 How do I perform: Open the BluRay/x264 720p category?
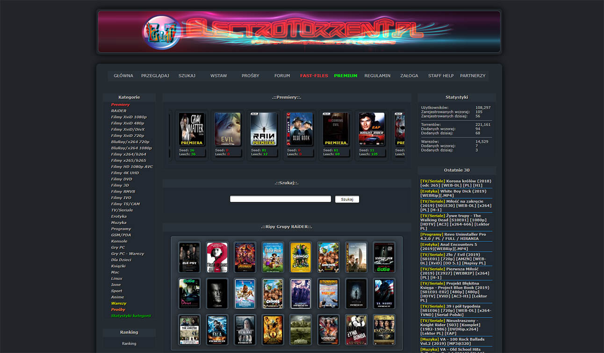tap(130, 142)
